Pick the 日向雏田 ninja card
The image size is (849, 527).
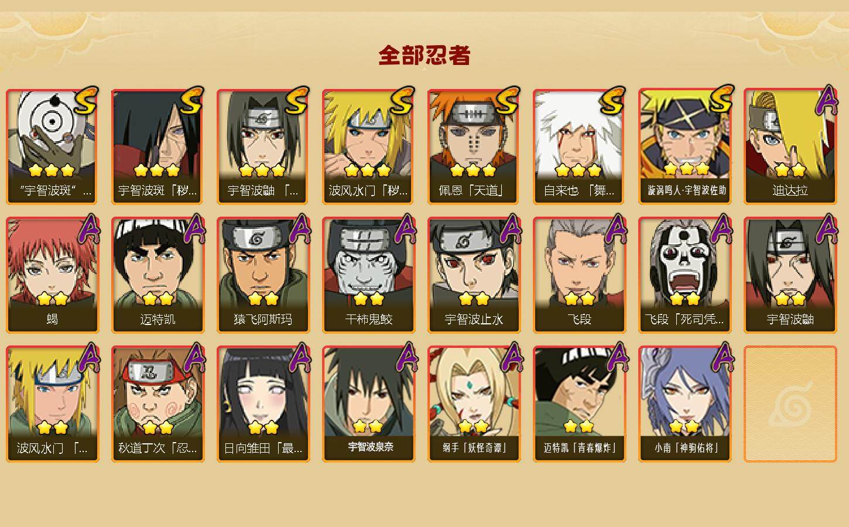tap(263, 404)
